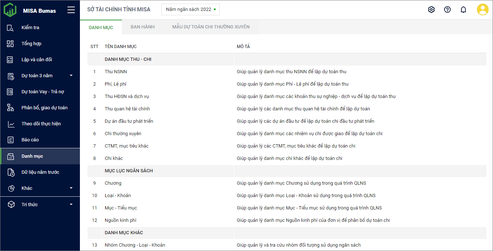
Task: Switch to MẪU DỰ TOÁN CHI THƯỜNG XUYÊN tab
Action: point(211,27)
